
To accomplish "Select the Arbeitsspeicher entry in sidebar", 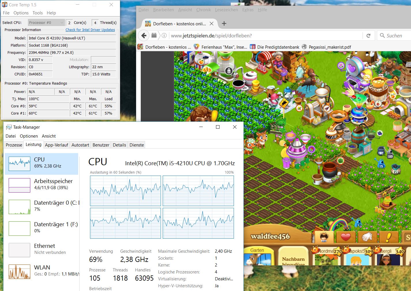I will pos(42,185).
